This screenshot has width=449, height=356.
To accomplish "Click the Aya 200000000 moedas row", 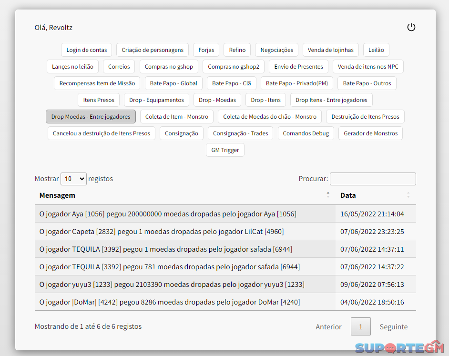I will (x=168, y=214).
